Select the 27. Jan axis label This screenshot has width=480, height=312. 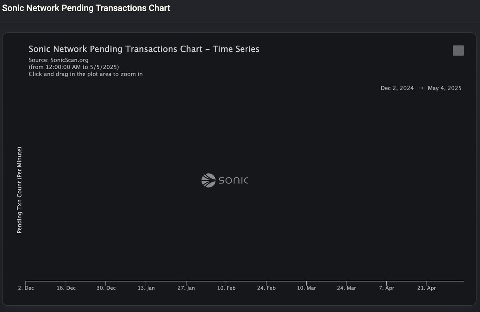pos(186,288)
